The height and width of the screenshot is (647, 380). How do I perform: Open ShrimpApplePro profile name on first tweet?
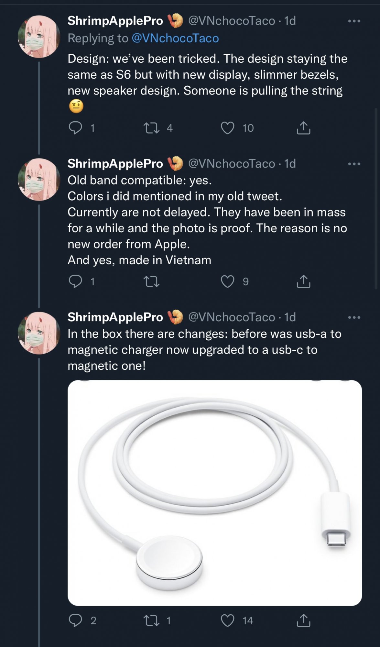pos(115,21)
